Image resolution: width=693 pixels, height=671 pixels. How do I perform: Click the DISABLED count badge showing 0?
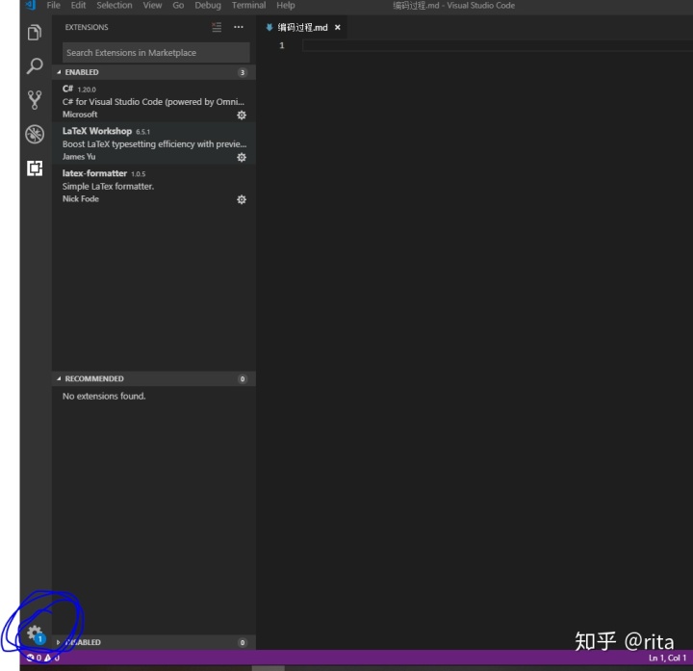click(243, 643)
